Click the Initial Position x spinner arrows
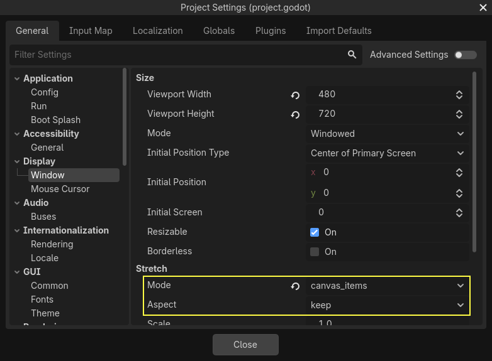Image resolution: width=492 pixels, height=361 pixels. pyautogui.click(x=459, y=173)
